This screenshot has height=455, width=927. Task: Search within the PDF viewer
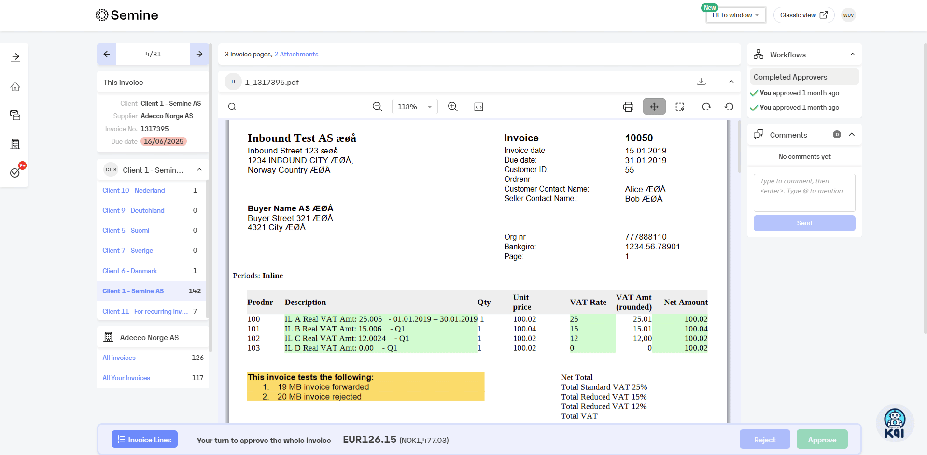point(232,107)
